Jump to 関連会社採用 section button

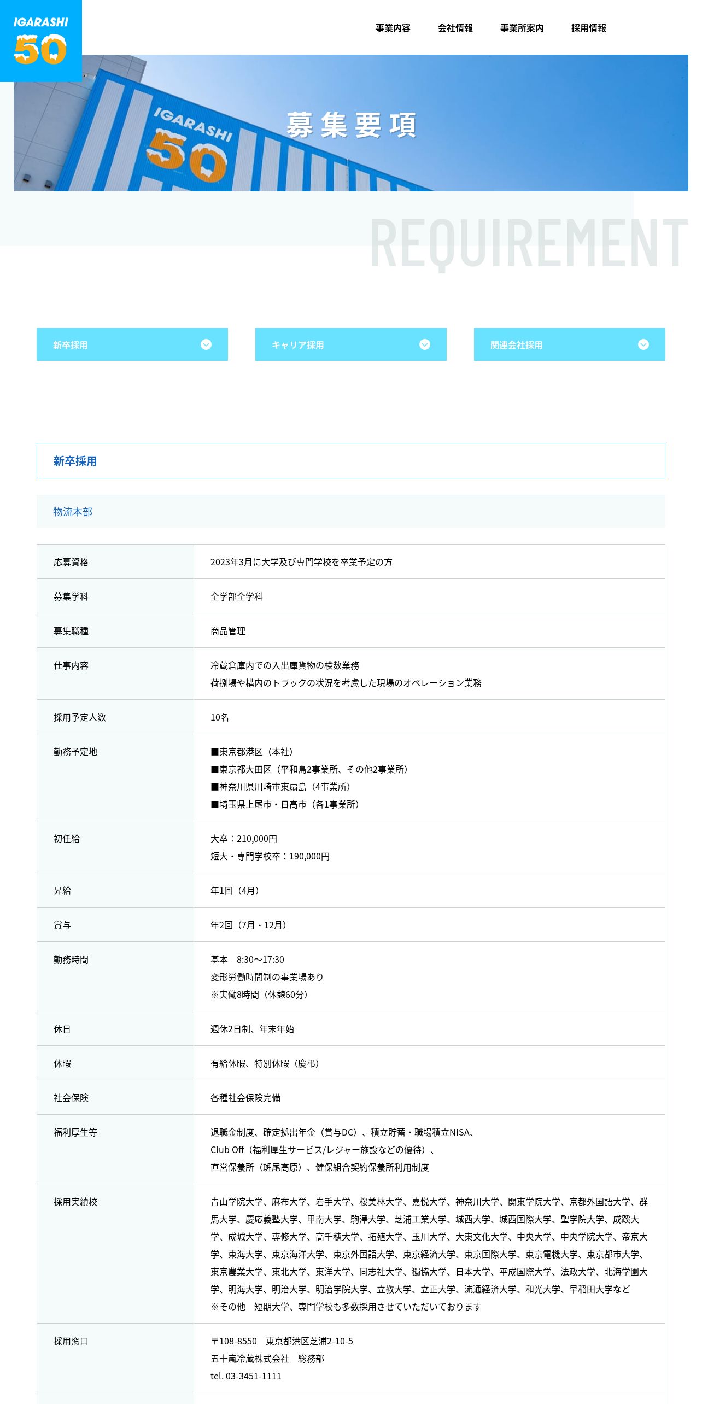[570, 344]
